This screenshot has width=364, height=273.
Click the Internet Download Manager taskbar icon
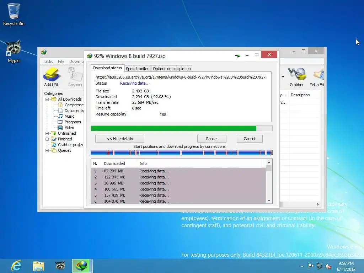pyautogui.click(x=81, y=266)
